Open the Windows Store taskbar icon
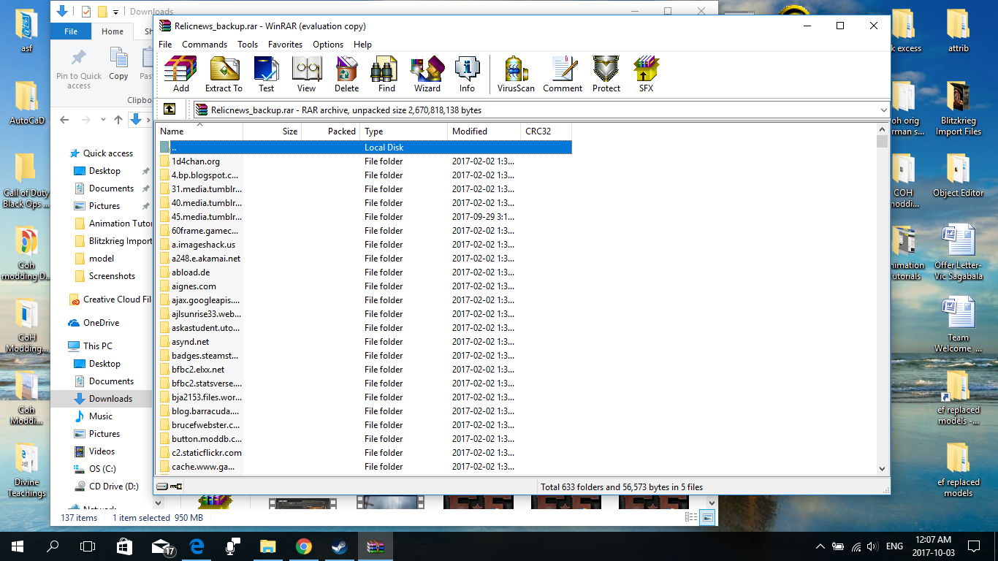The width and height of the screenshot is (998, 561). (125, 546)
